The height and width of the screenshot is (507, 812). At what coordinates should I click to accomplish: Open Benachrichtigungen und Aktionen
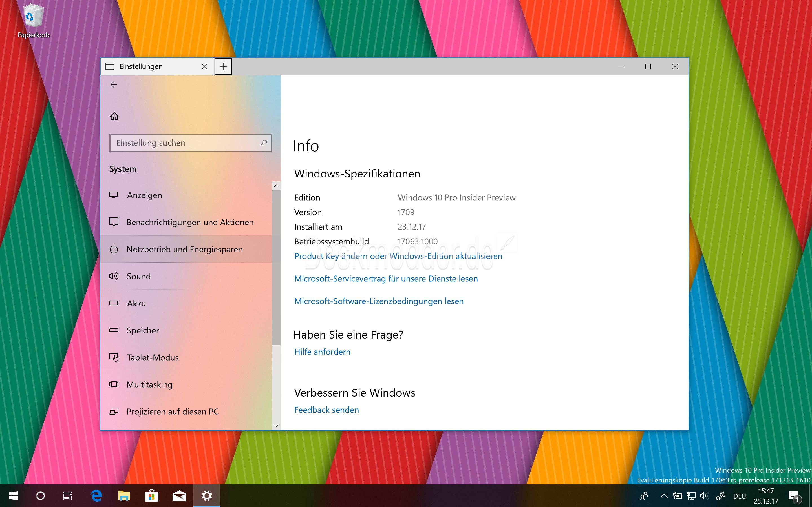coord(186,222)
